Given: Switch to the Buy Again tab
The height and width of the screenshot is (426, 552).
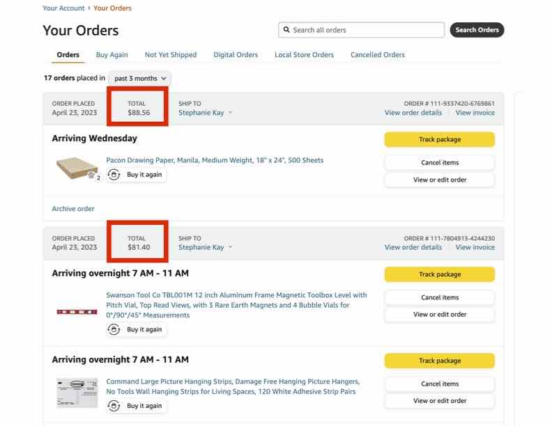Looking at the screenshot, I should [x=112, y=55].
